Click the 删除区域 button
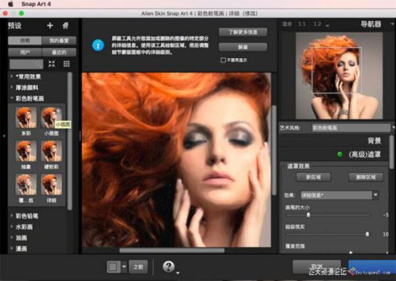This screenshot has width=396, height=281. point(366,177)
